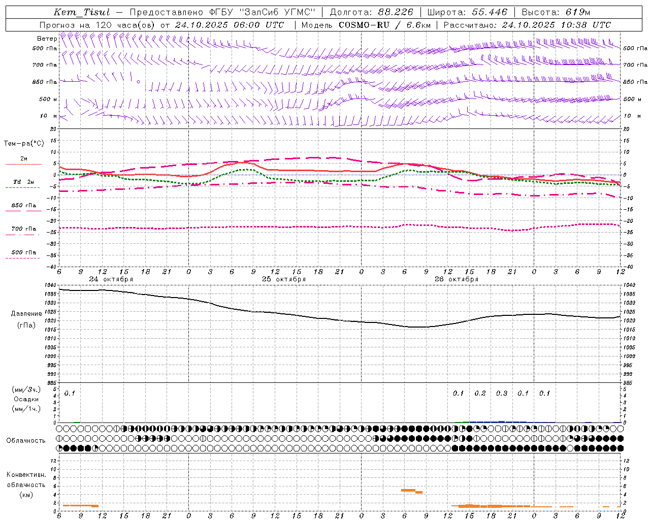Click the station name Kem_Tisul in the header

(x=82, y=12)
